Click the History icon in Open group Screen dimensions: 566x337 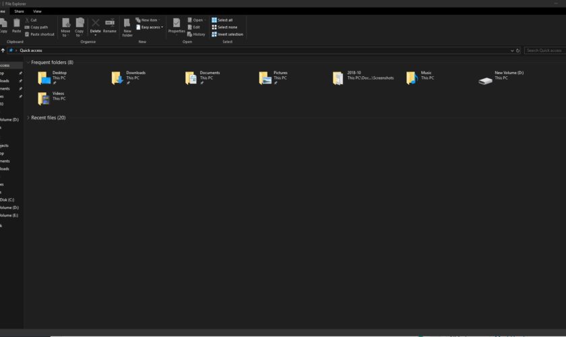click(196, 34)
